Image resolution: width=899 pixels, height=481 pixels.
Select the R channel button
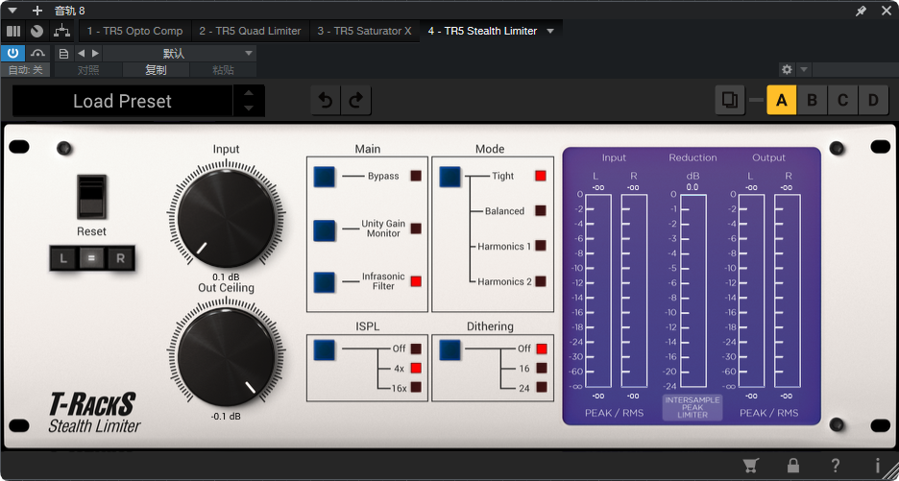(120, 258)
